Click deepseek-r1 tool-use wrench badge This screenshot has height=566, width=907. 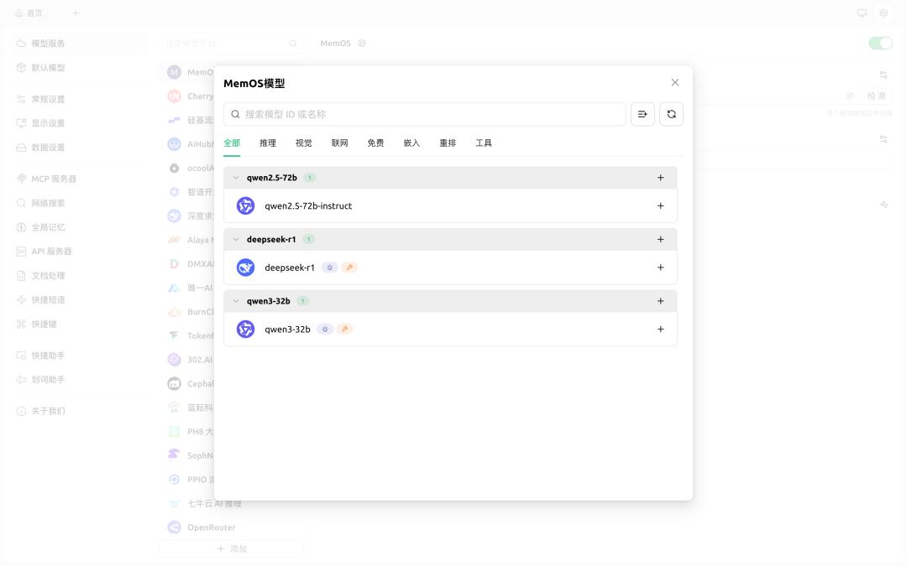tap(349, 268)
